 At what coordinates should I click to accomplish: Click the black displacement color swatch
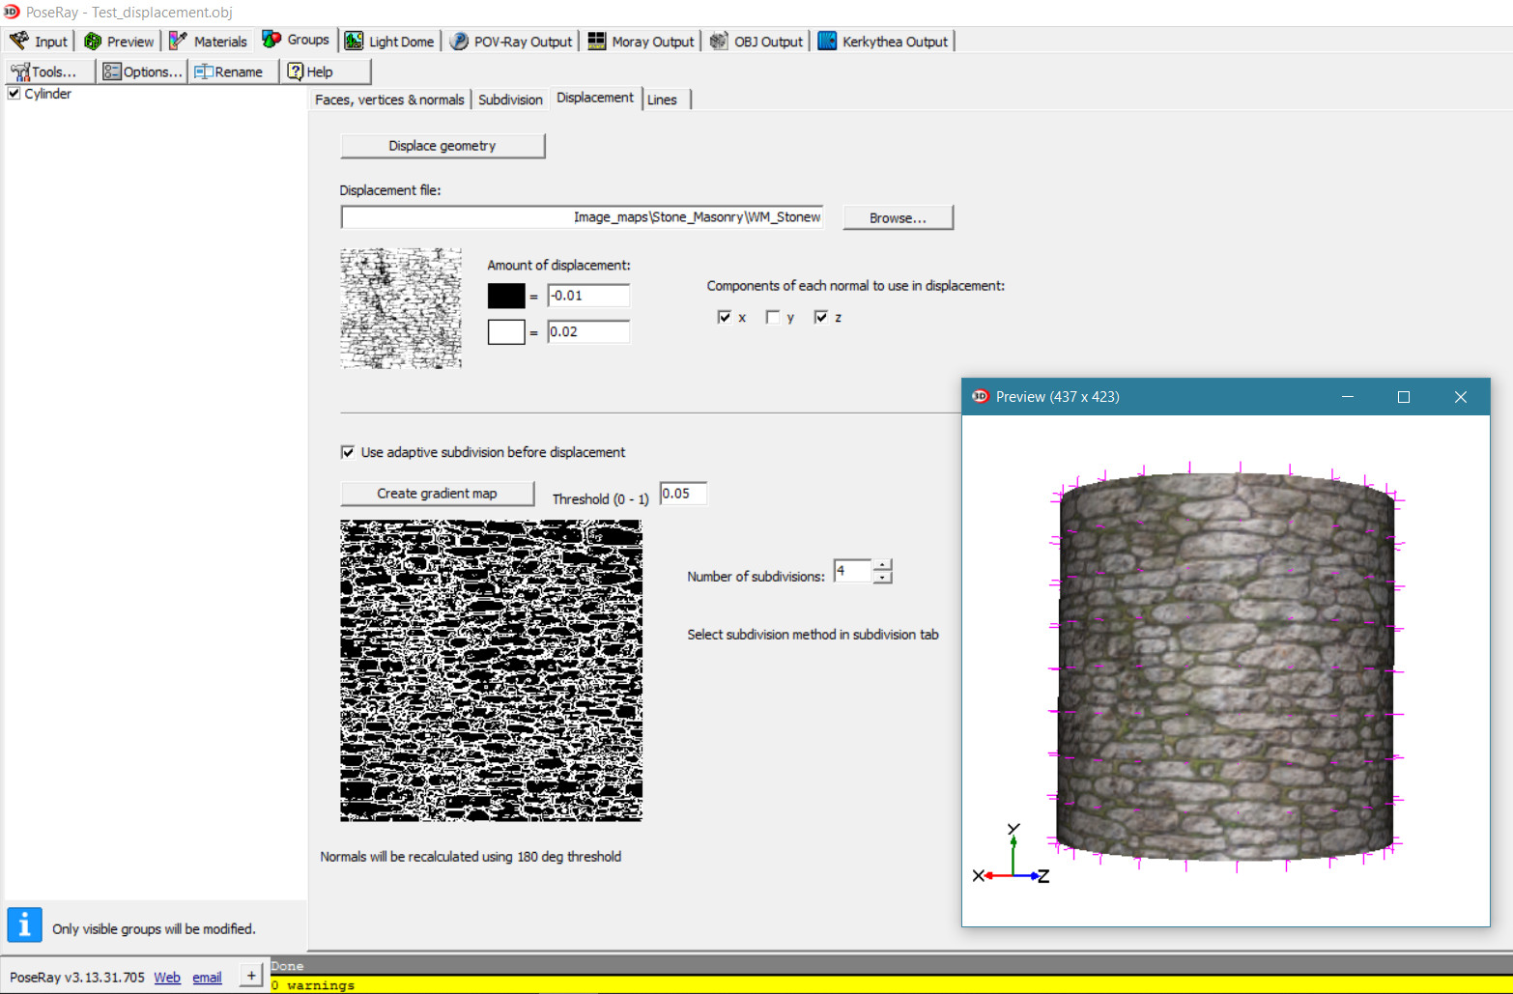coord(506,296)
